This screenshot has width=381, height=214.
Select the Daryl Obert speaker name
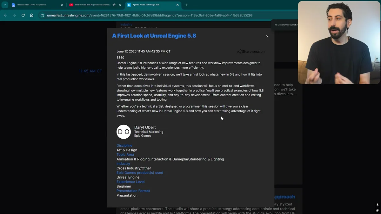tap(145, 127)
